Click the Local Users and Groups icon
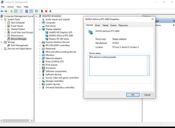 point(8,32)
